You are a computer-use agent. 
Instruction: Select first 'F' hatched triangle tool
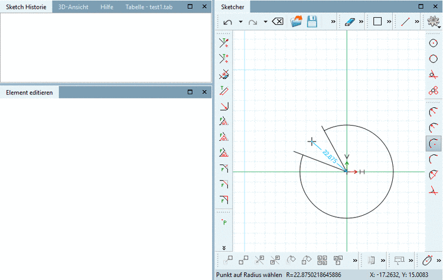(224, 121)
